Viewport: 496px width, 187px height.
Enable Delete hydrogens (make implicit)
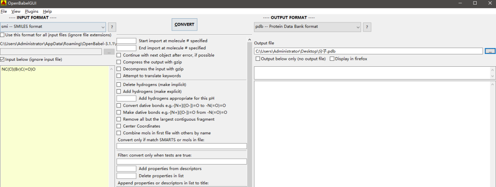[118, 85]
